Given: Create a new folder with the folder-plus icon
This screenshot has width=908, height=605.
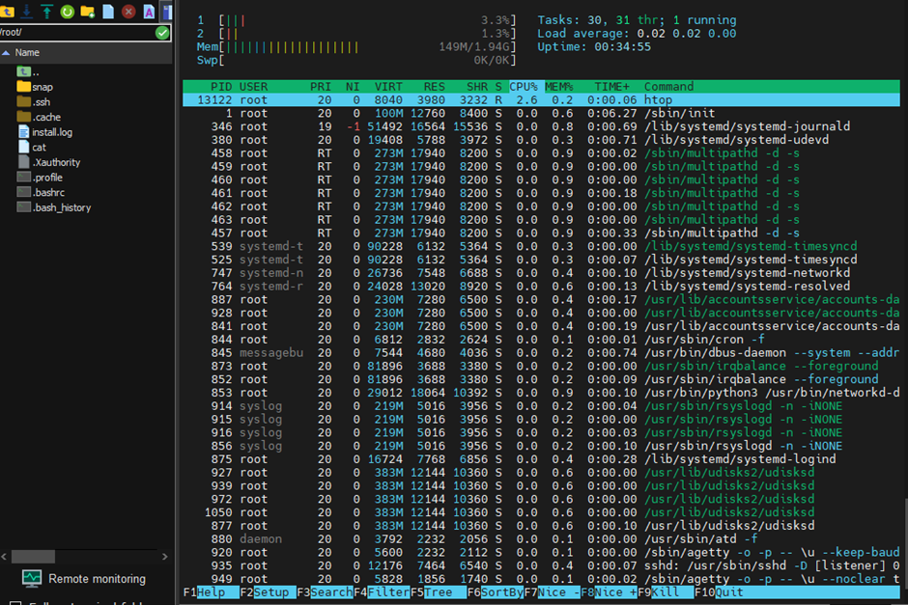Looking at the screenshot, I should pos(88,11).
